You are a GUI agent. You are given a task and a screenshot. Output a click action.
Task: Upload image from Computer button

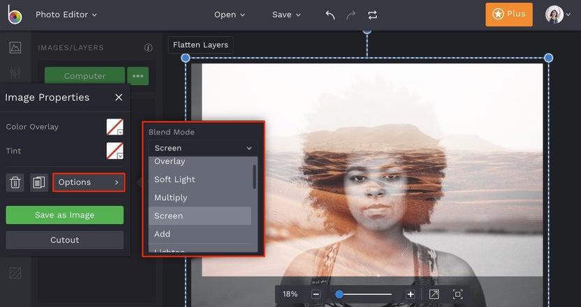click(x=84, y=76)
